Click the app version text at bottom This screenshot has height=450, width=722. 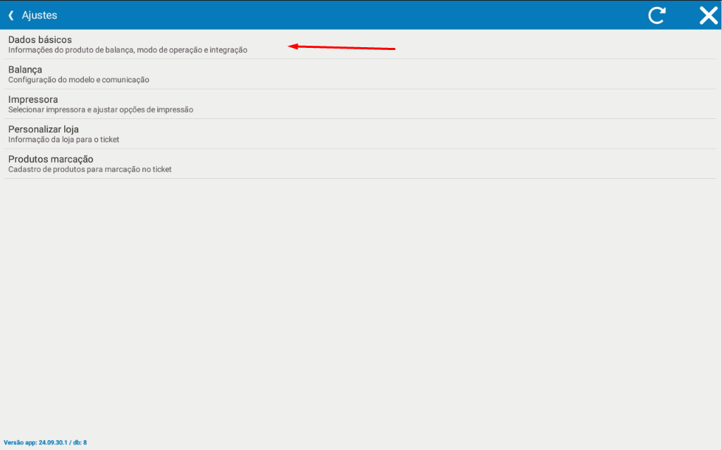[x=45, y=443]
